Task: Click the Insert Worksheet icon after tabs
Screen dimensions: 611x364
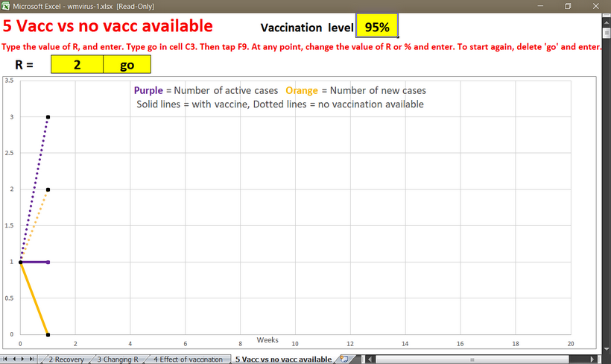Action: tap(344, 359)
